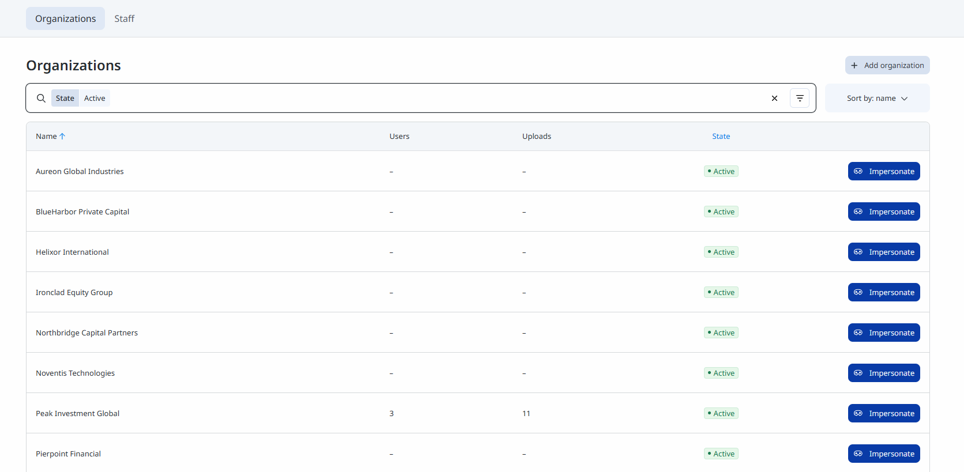Click impersonate mask icon for Helixor International
Viewport: 964px width, 472px height.
[x=858, y=252]
